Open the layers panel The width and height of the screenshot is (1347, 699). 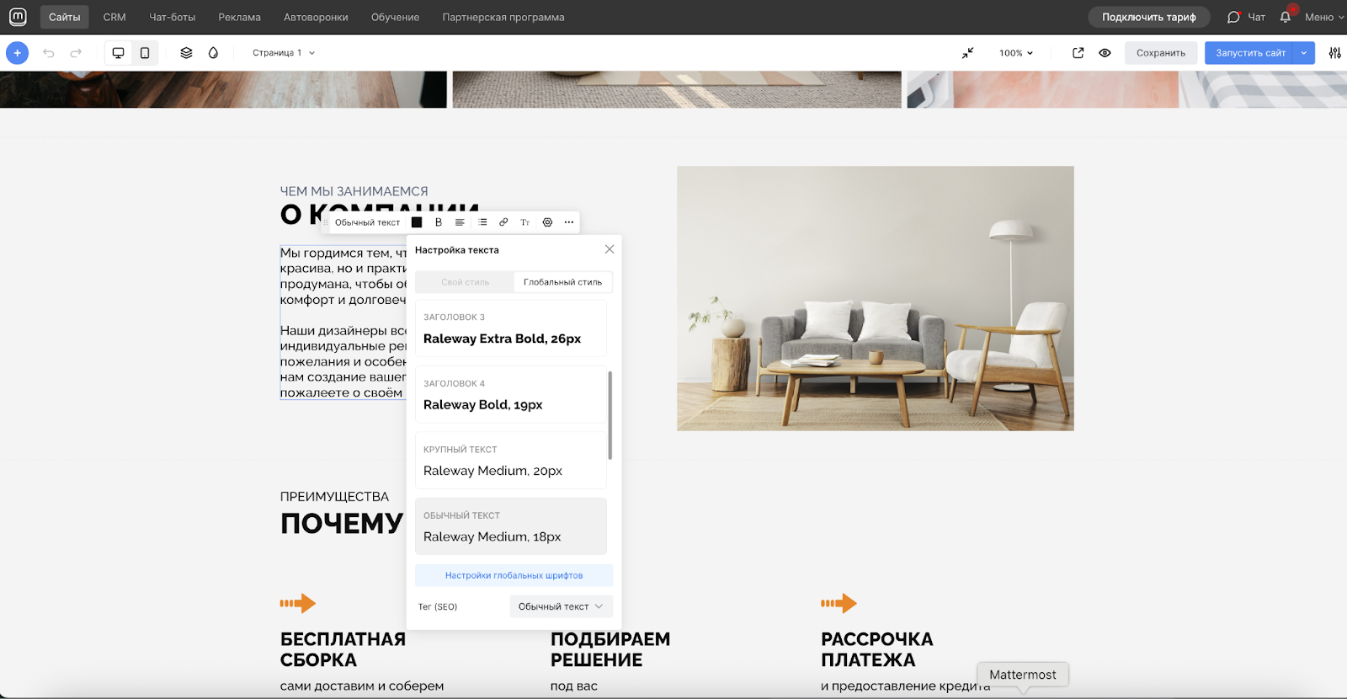[x=187, y=53]
